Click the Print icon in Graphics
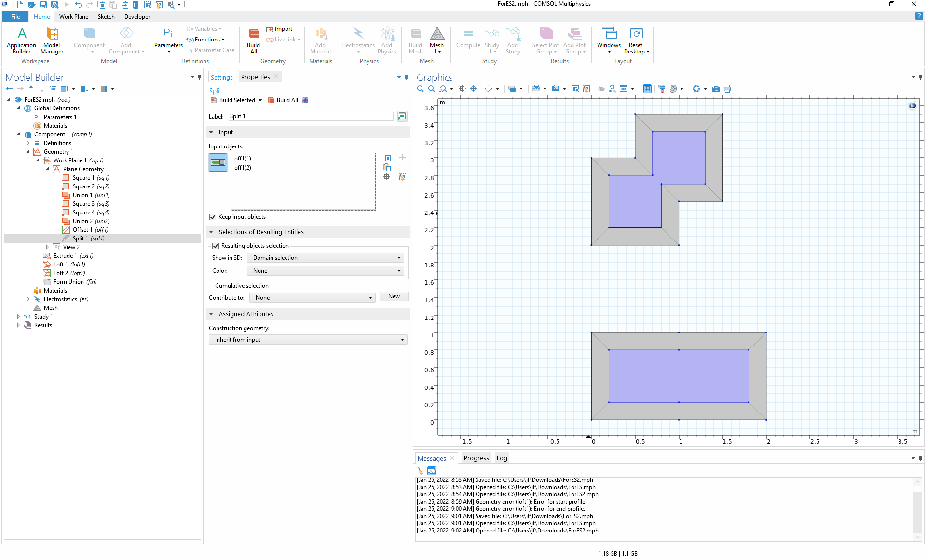This screenshot has width=926, height=559. pyautogui.click(x=727, y=89)
